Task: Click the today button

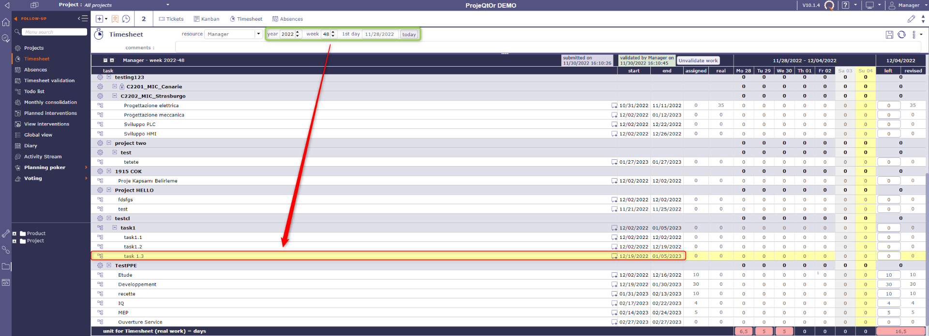Action: 409,34
